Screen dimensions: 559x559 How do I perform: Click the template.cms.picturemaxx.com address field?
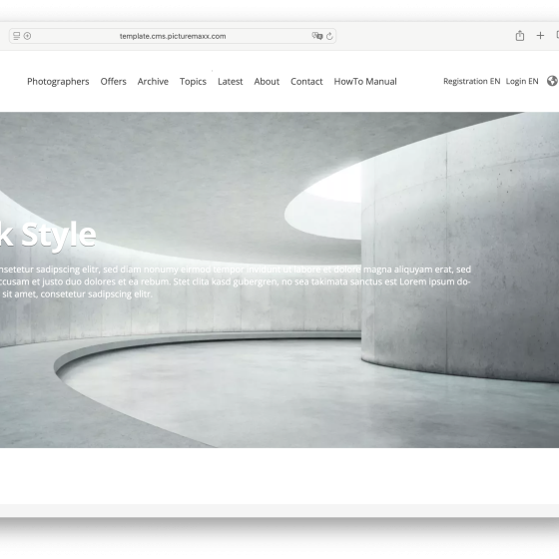(173, 36)
